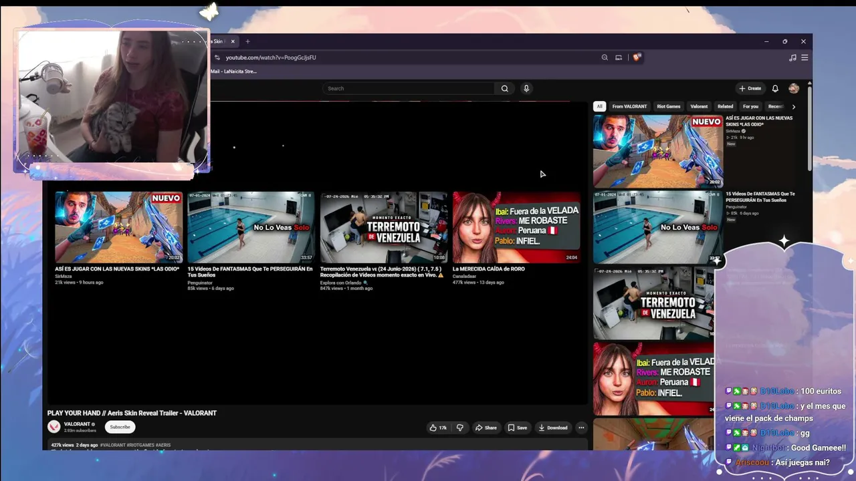This screenshot has height=481, width=856.
Task: Click the browser address bar URL
Action: [271, 57]
